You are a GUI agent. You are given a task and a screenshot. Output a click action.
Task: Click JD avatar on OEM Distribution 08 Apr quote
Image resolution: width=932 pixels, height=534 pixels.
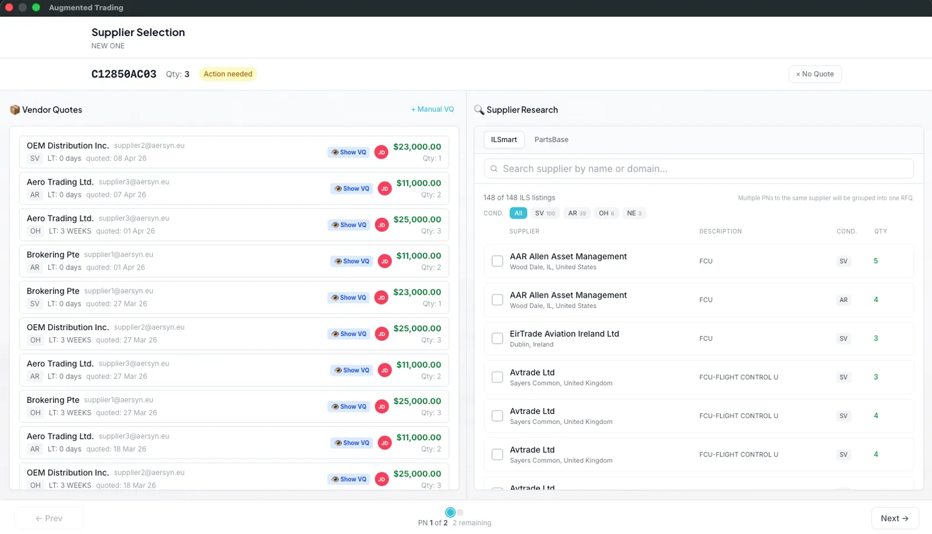click(x=382, y=153)
